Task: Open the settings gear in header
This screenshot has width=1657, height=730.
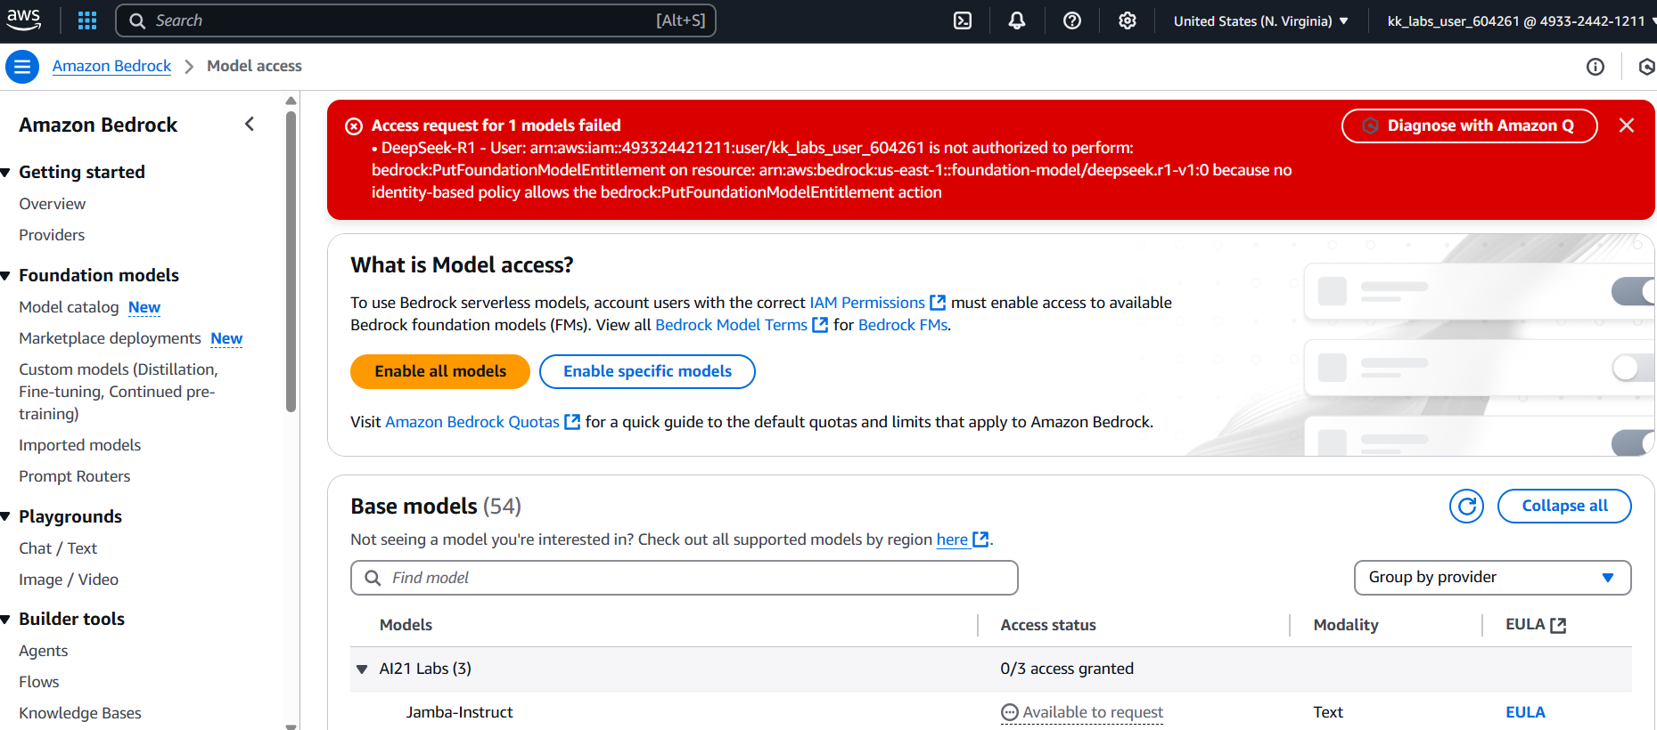Action: 1128,20
